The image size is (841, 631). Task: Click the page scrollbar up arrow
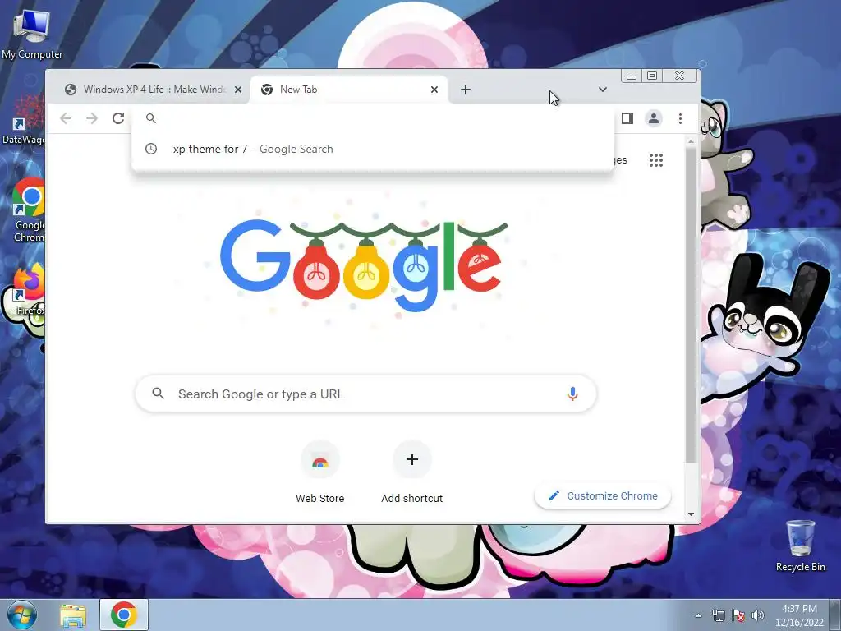pyautogui.click(x=691, y=141)
